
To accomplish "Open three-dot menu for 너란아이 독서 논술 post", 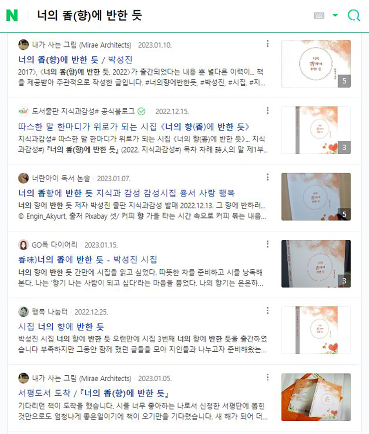I will click(267, 177).
